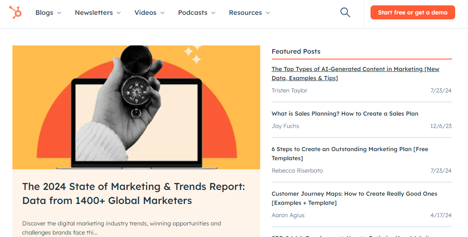
Task: Click author name Tristen Taylor
Action: click(289, 90)
